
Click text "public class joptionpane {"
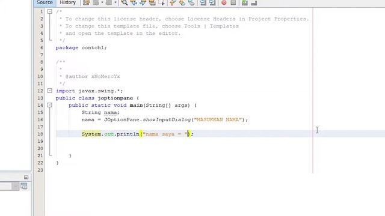(x=97, y=98)
